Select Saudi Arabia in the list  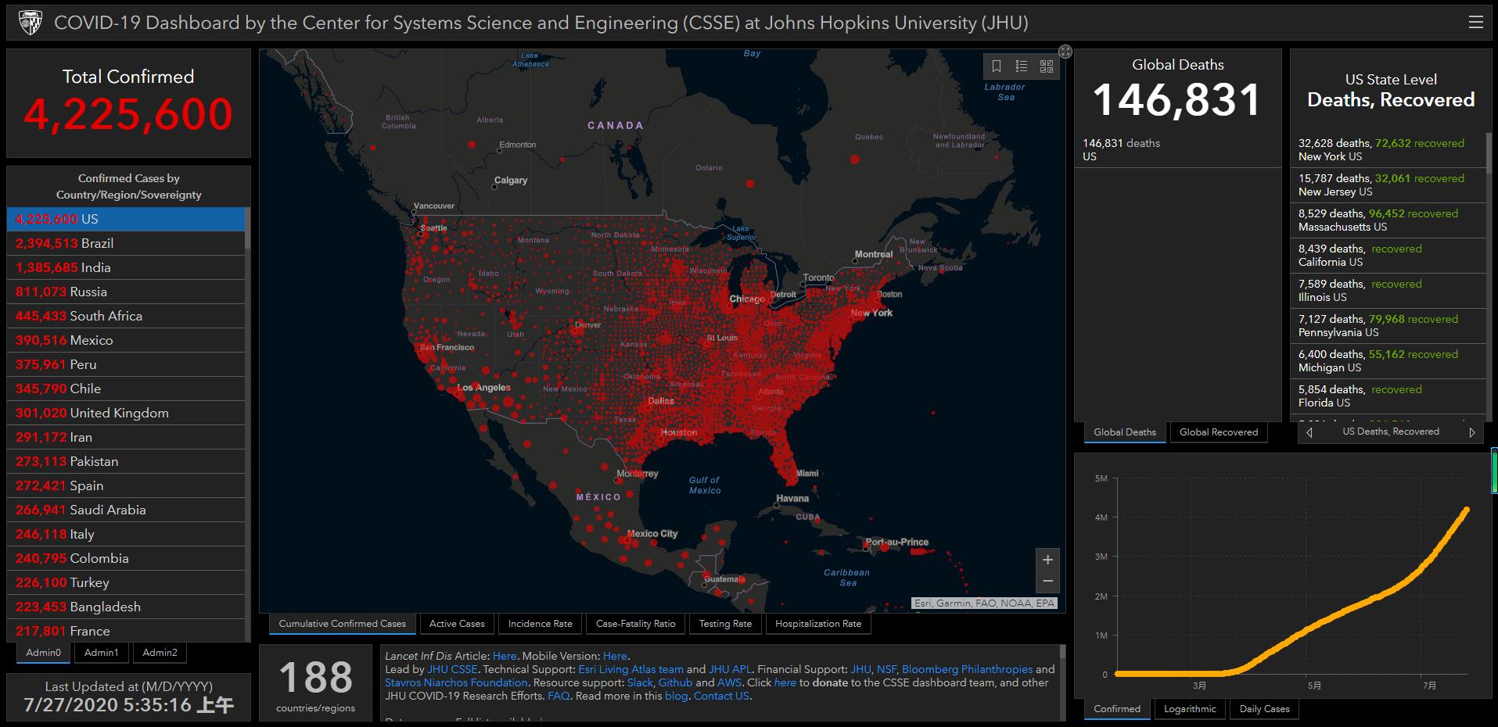(126, 510)
